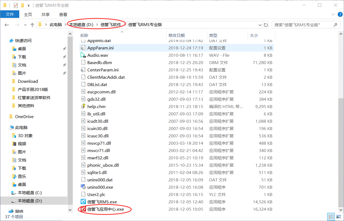Click the 信管飞RMS.exe application icon
Screen dimensions: 344x221
pyautogui.click(x=83, y=202)
